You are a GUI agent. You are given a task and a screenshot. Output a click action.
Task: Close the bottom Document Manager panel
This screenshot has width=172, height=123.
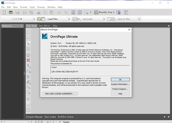[169, 117]
